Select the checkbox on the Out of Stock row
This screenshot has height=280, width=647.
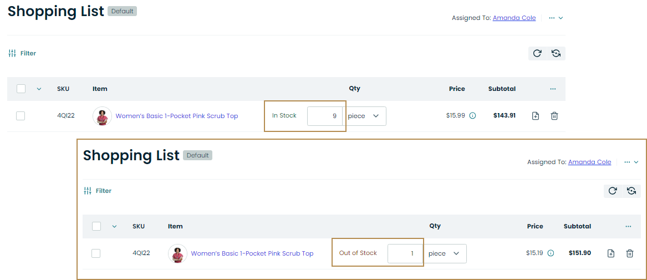click(96, 253)
